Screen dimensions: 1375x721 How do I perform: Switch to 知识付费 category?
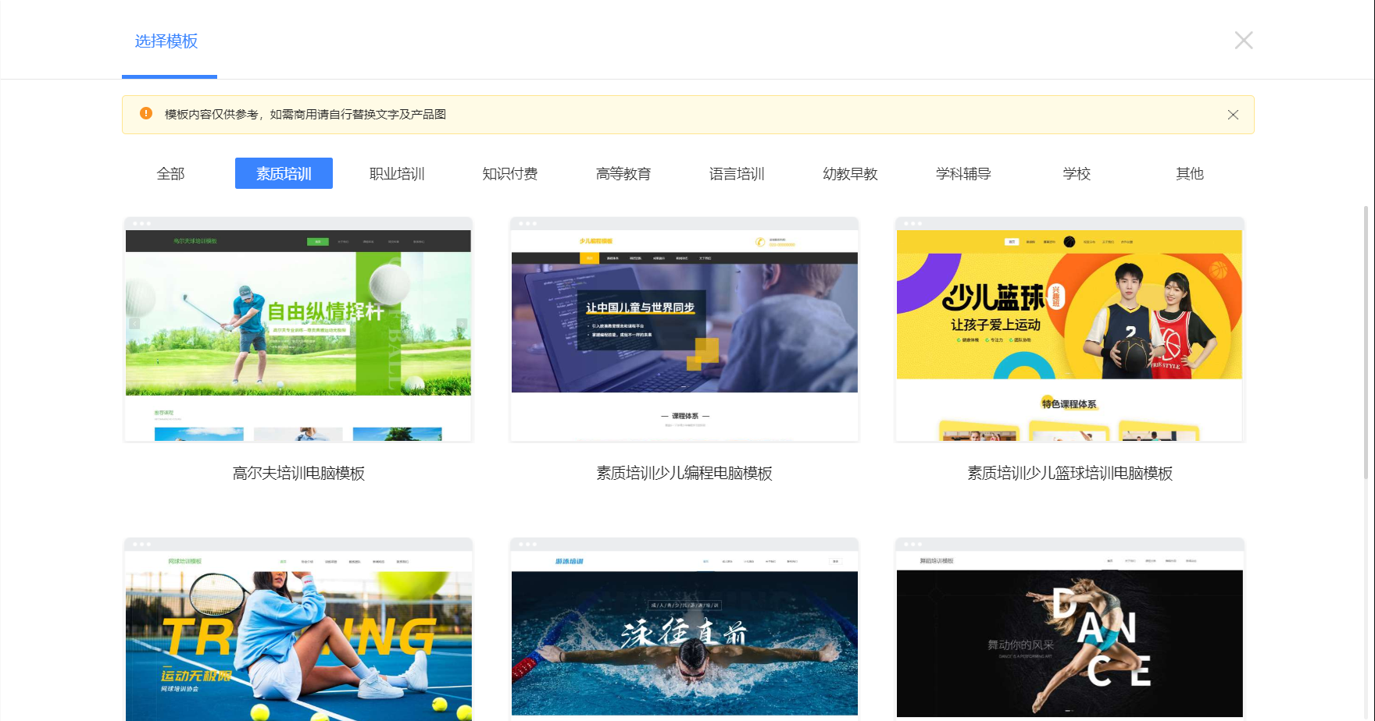coord(510,173)
